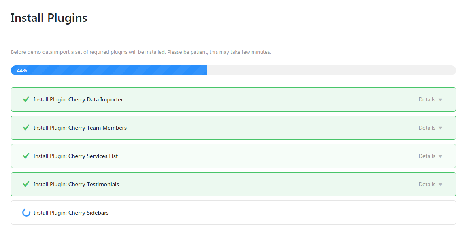Click the green checkmark beside Cherry Data Importer
Image resolution: width=467 pixels, height=240 pixels.
point(25,99)
